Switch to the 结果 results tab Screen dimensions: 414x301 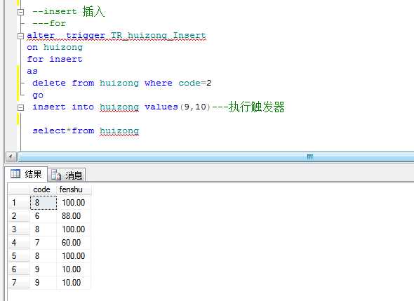point(26,174)
